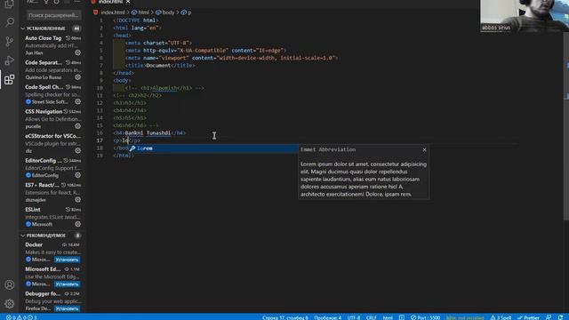The height and width of the screenshot is (320, 569).
Task: Open the ES7+ React extension entry
Action: (x=52, y=192)
